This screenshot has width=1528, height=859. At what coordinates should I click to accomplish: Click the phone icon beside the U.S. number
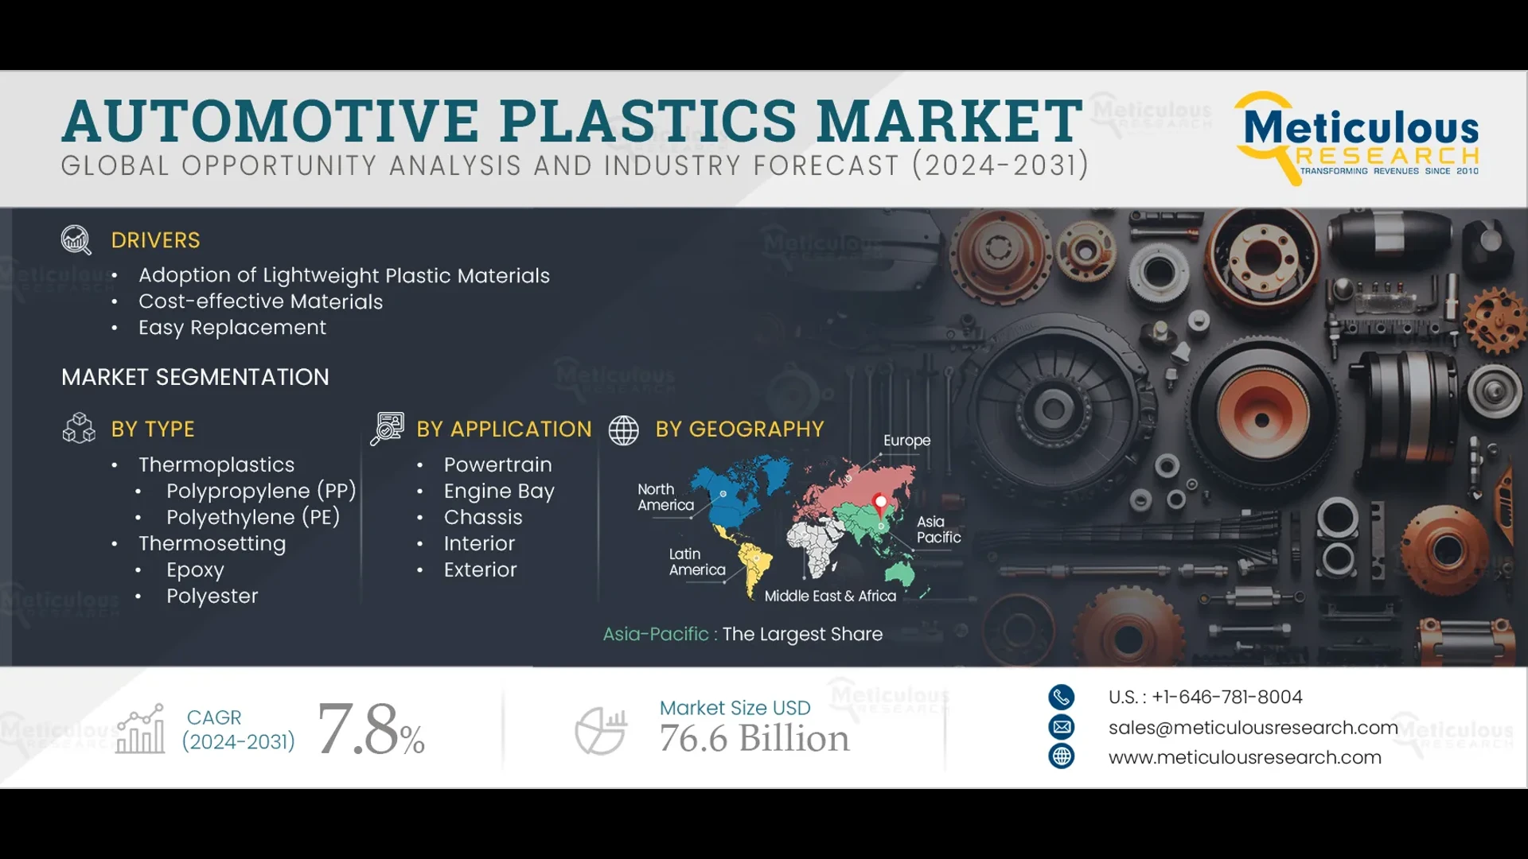1062,697
